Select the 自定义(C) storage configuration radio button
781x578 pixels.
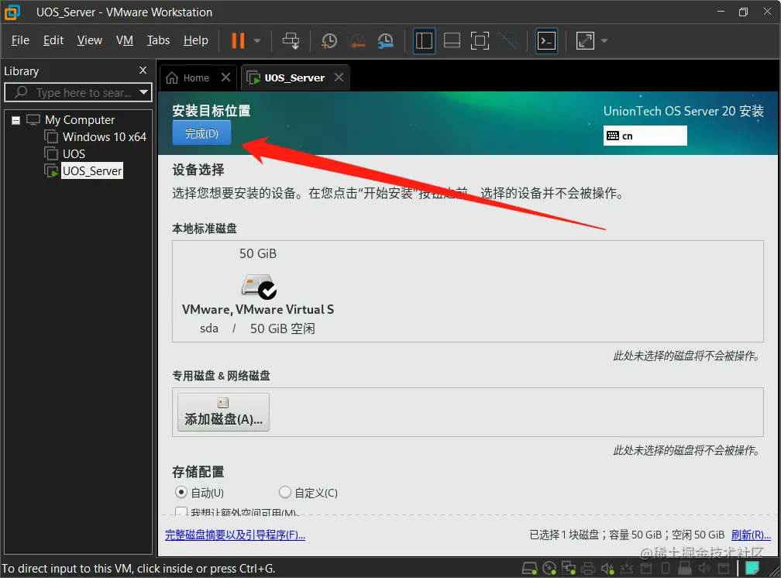(x=285, y=492)
